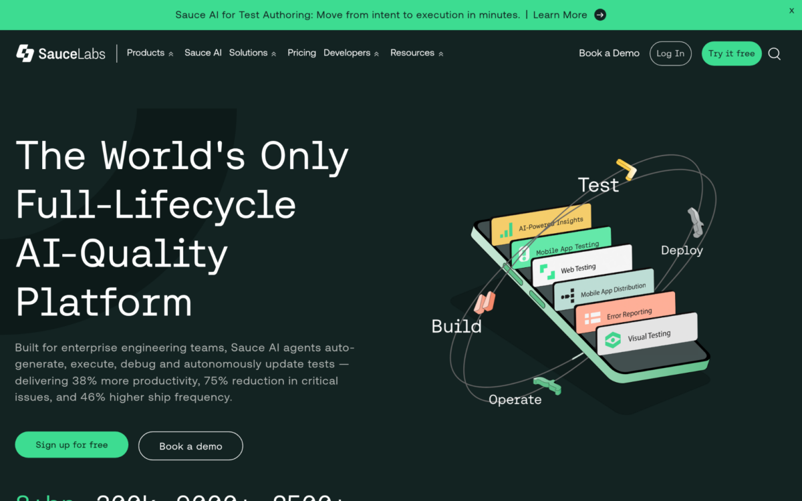This screenshot has width=802, height=501.
Task: Dismiss the announcement banner with X
Action: coord(791,11)
